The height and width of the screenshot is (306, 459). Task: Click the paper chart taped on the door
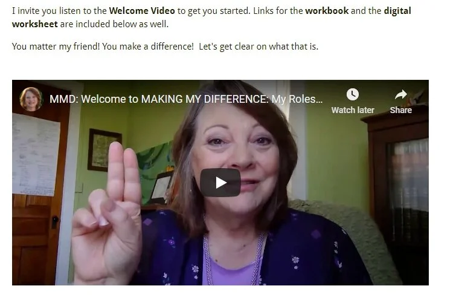tap(36, 154)
